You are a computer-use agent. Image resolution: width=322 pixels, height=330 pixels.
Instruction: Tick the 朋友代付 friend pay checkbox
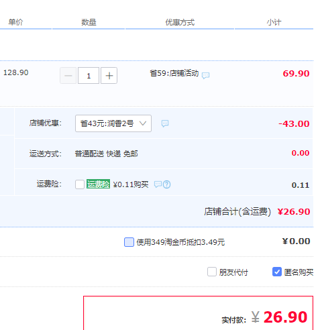point(212,272)
